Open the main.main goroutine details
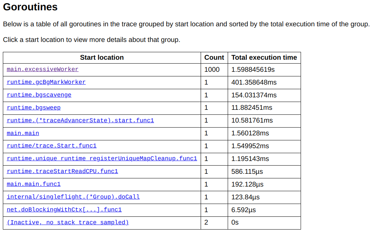Image resolution: width=391 pixels, height=242 pixels. coord(23,133)
